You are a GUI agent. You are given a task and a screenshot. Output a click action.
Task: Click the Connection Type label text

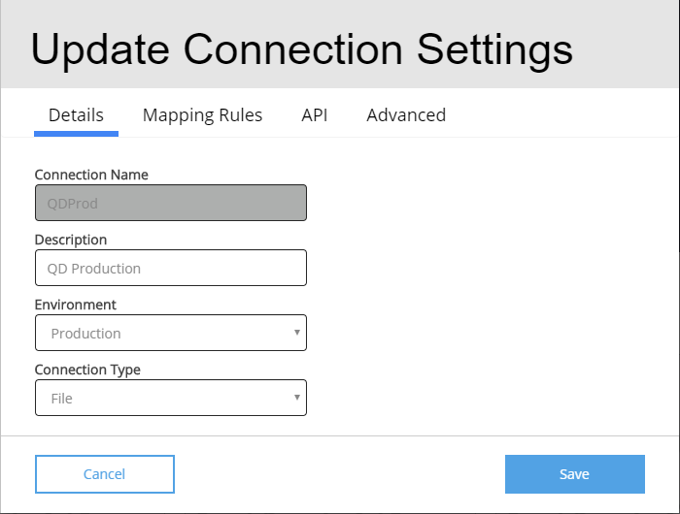pos(87,369)
